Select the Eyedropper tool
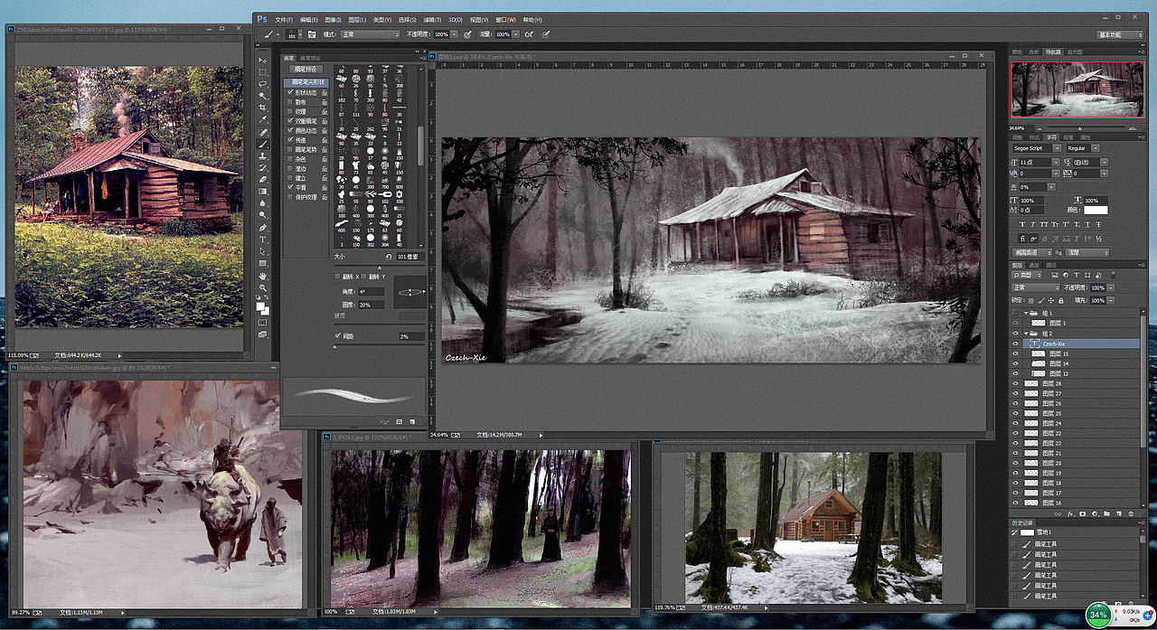The image size is (1157, 630). coord(263,120)
